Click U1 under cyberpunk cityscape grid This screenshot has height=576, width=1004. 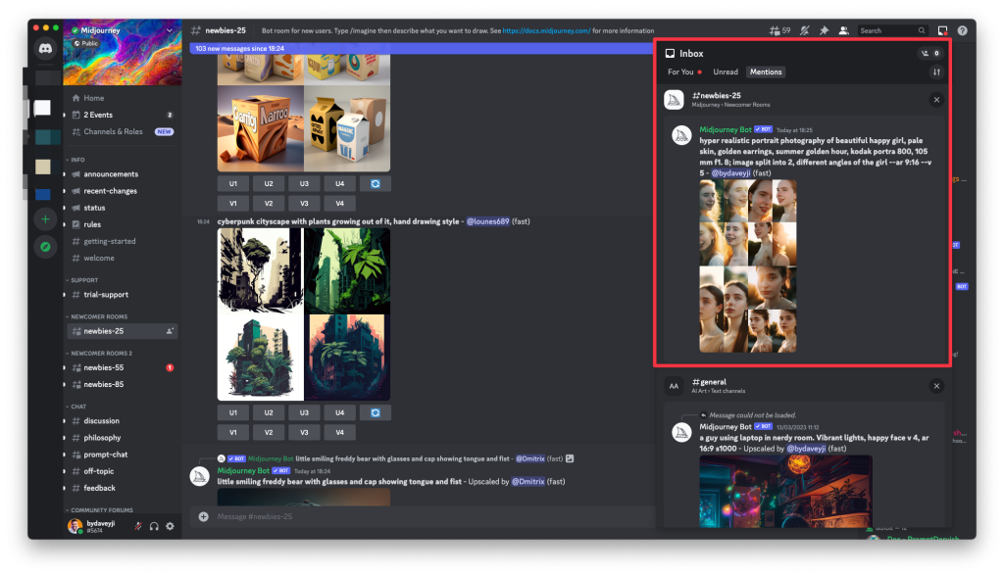(x=233, y=412)
